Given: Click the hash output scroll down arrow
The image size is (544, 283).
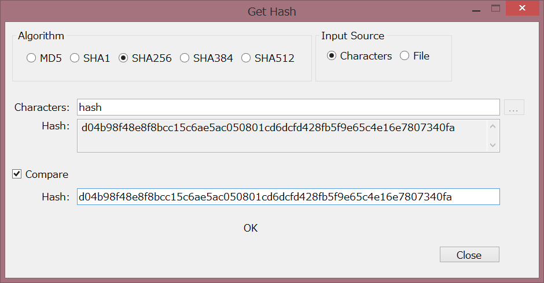Looking at the screenshot, I should pos(493,145).
